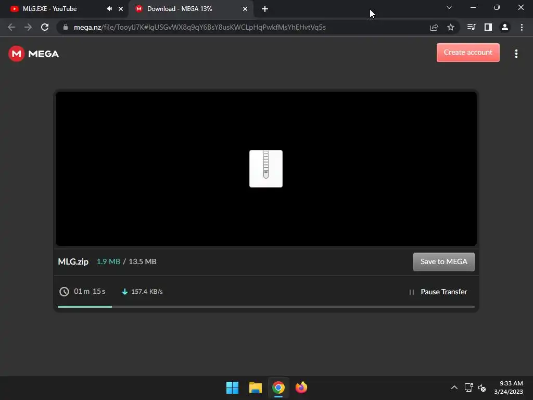Click Save to MEGA button
Image resolution: width=533 pixels, height=400 pixels.
tap(444, 262)
